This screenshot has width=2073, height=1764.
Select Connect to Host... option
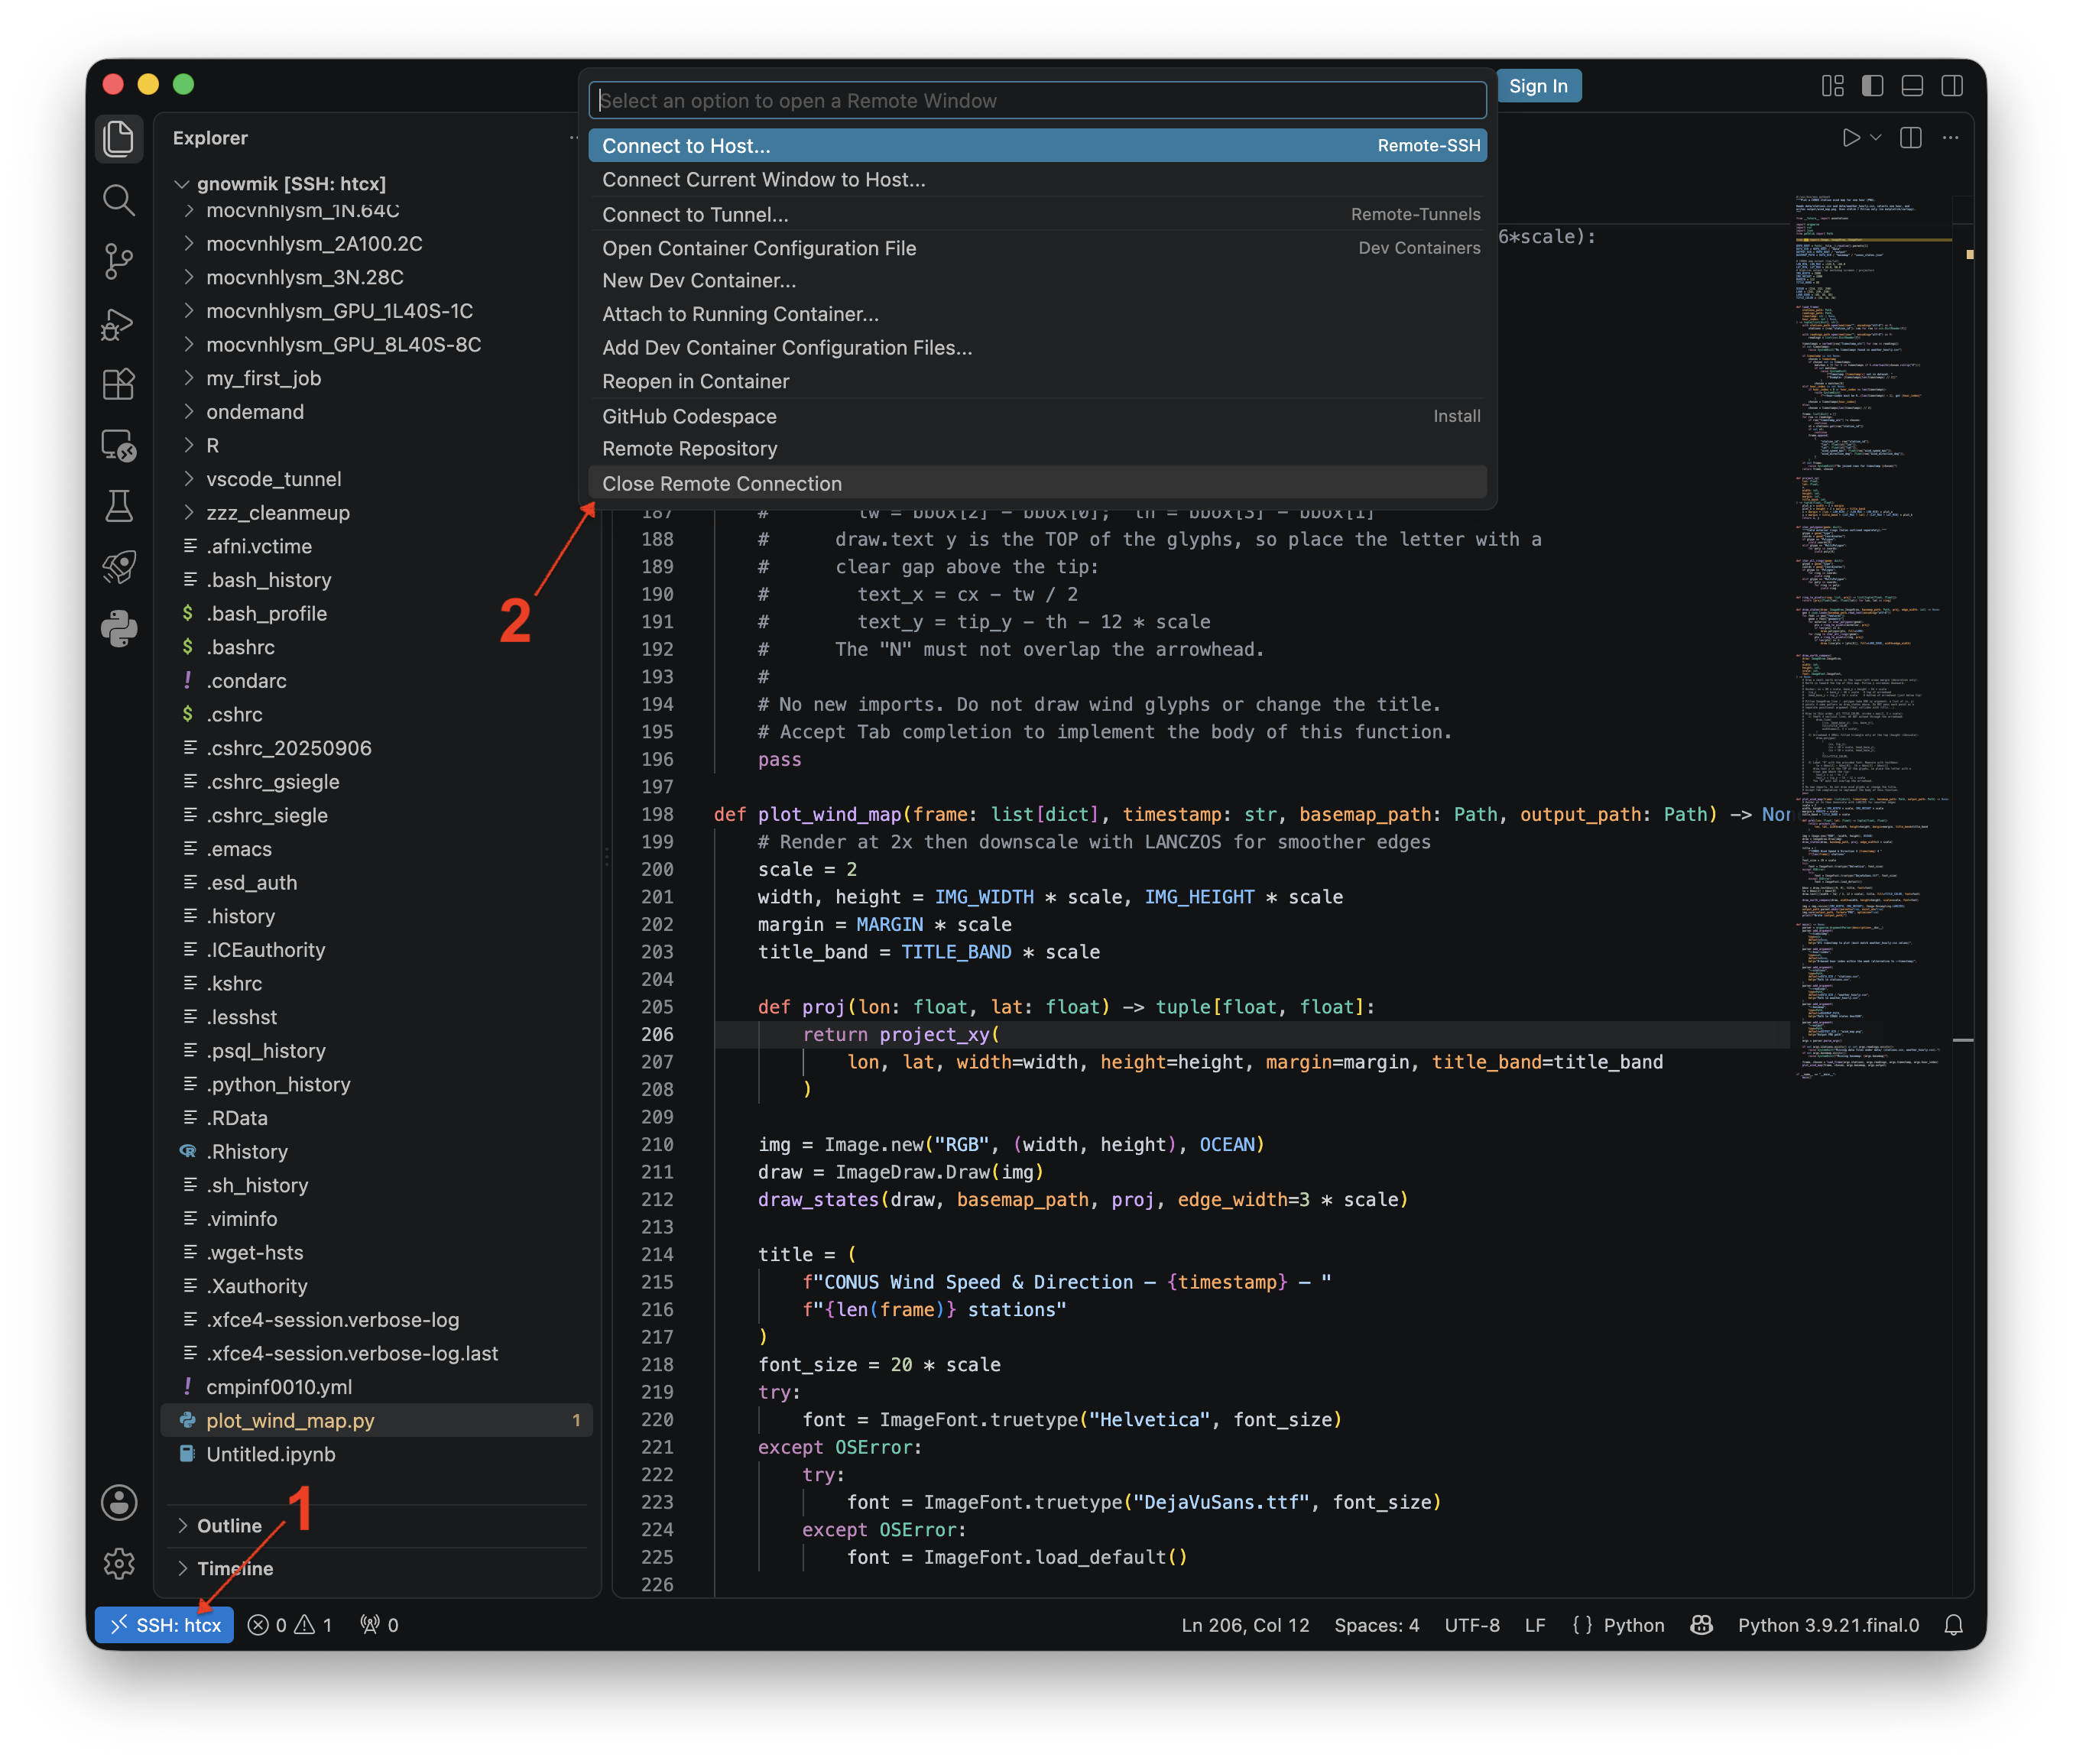1037,146
